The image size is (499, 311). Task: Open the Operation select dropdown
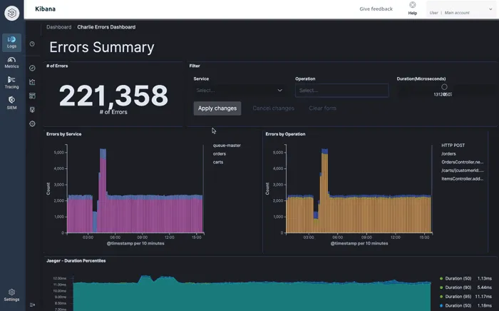[x=341, y=91]
